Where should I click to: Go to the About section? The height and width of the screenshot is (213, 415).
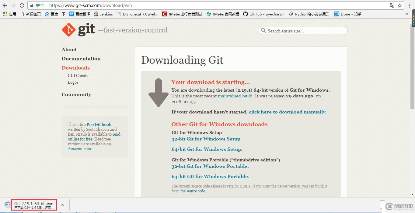pyautogui.click(x=69, y=50)
